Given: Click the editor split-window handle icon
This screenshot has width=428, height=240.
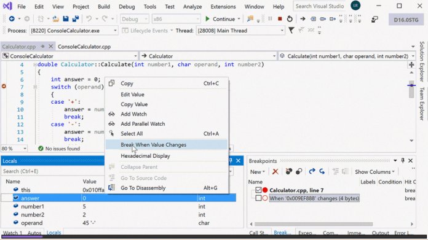Looking at the screenshot, I should click(x=411, y=64).
